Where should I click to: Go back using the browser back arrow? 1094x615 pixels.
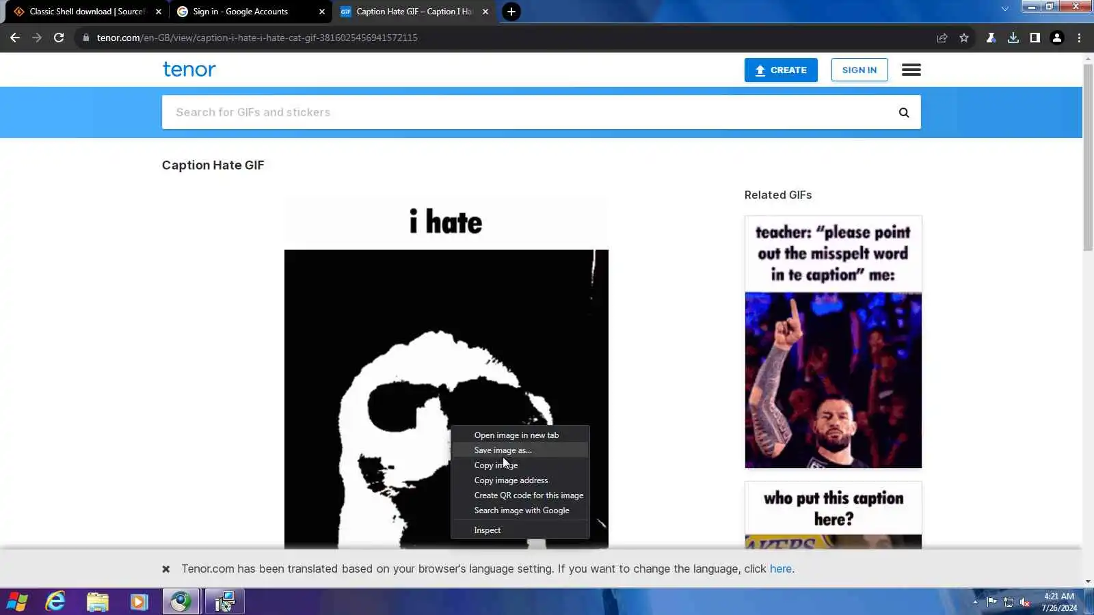pos(15,38)
